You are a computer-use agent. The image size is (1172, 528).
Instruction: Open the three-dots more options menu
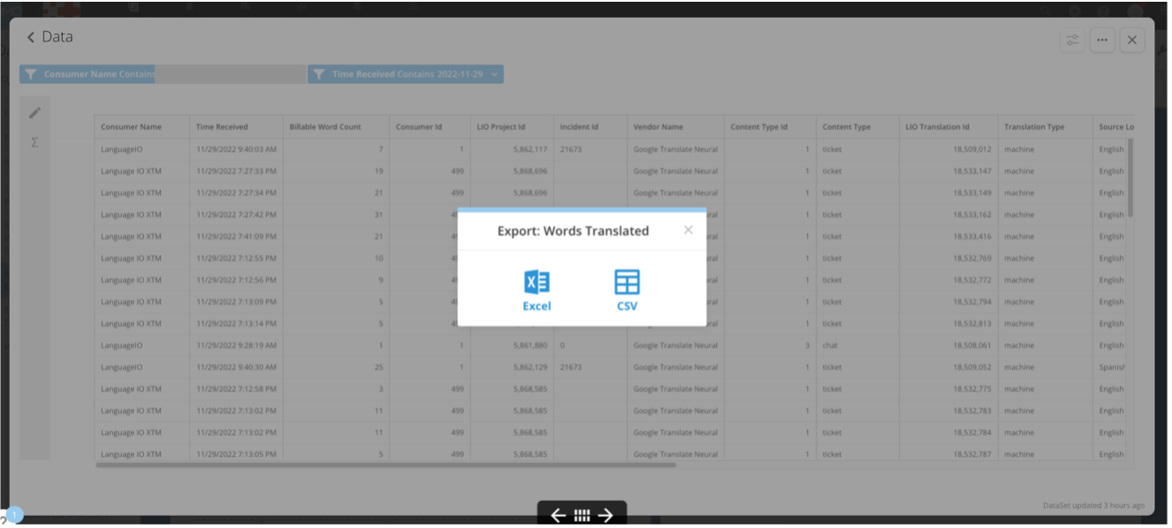click(1102, 40)
